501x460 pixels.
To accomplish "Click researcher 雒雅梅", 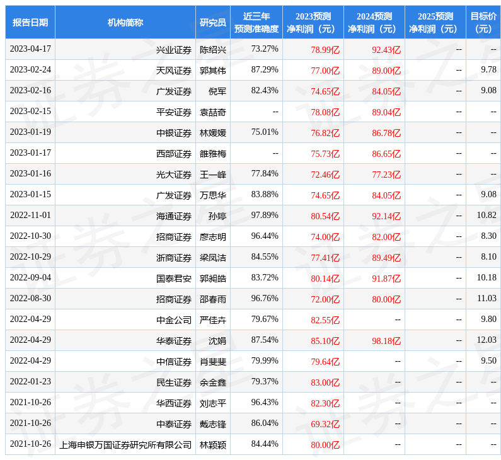I will click(213, 154).
